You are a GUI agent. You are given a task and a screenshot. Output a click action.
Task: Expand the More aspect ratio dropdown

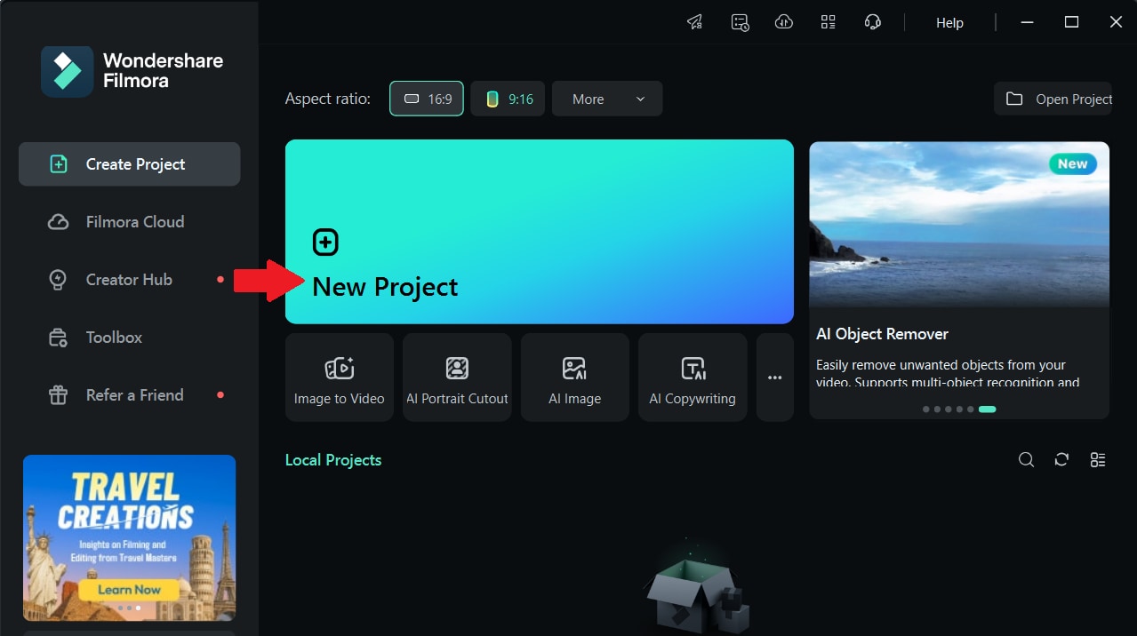607,99
